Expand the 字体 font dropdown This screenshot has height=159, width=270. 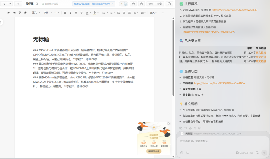(47, 13)
